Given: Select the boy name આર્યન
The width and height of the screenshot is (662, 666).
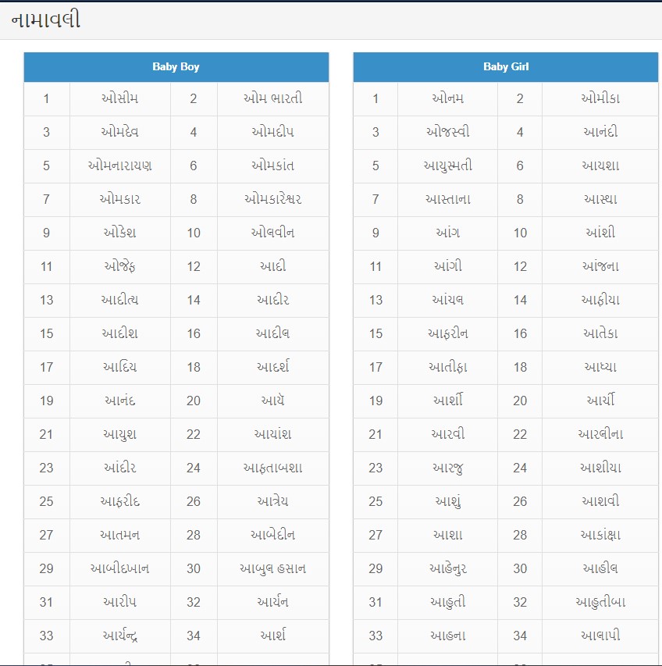Looking at the screenshot, I should 272,602.
